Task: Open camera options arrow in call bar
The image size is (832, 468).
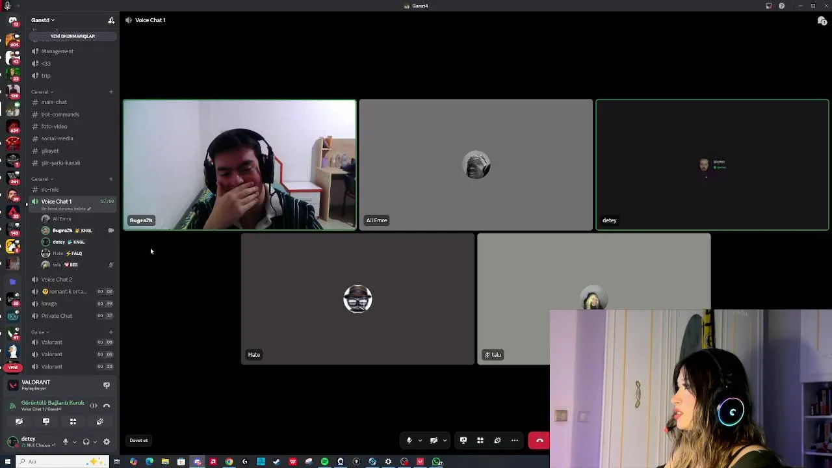Action: pos(445,440)
